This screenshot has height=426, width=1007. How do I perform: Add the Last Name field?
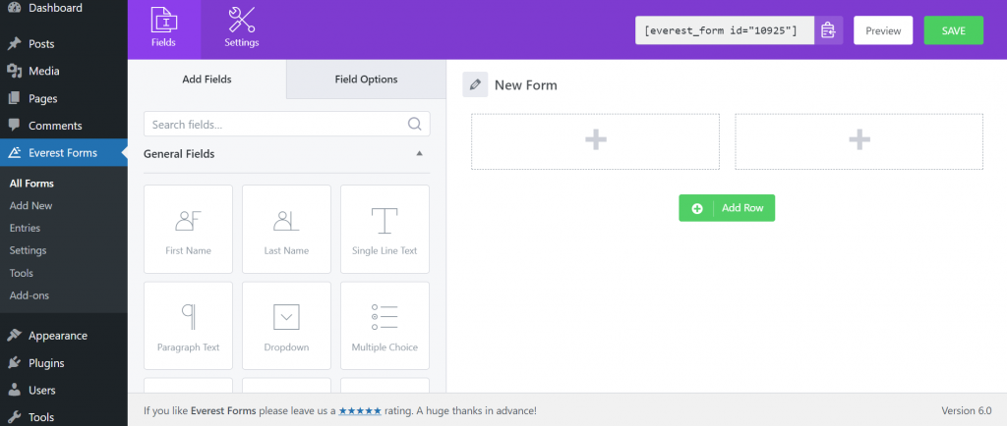286,230
